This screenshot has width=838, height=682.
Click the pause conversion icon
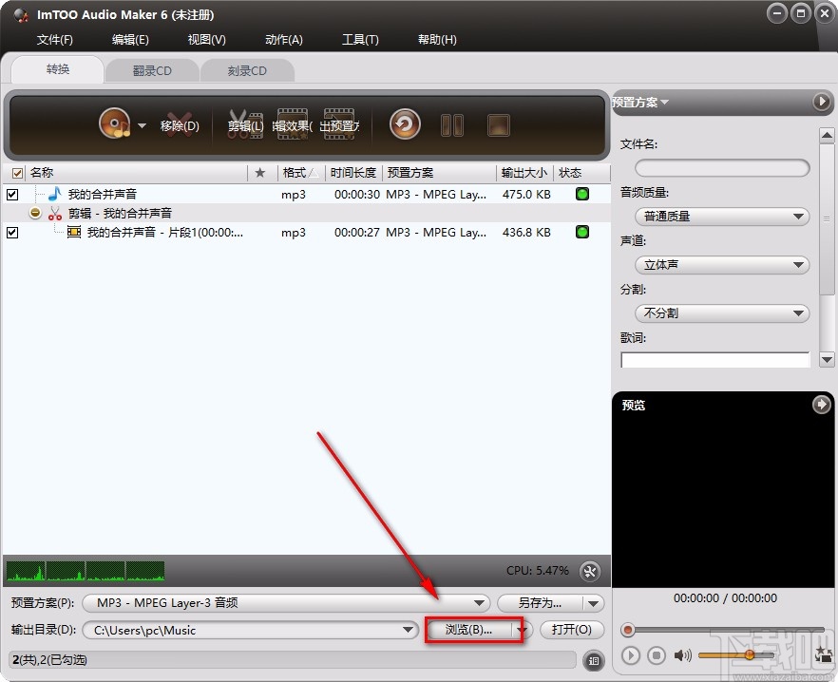pos(452,123)
